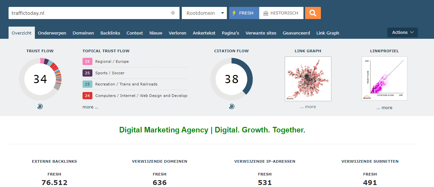Click the referring subnets value 491
Viewport: 434px width, 187px height.
[x=370, y=183]
